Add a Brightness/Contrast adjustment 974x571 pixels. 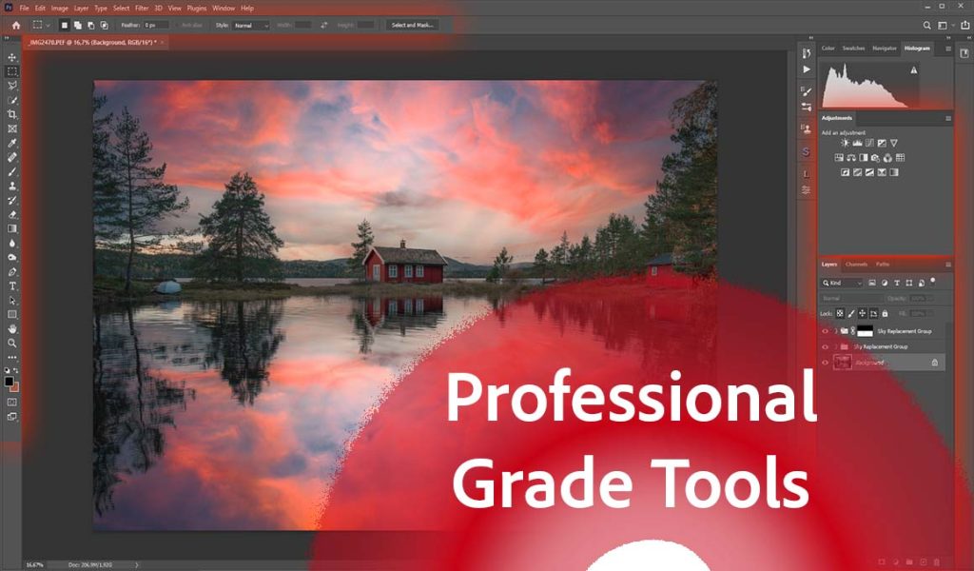(845, 143)
